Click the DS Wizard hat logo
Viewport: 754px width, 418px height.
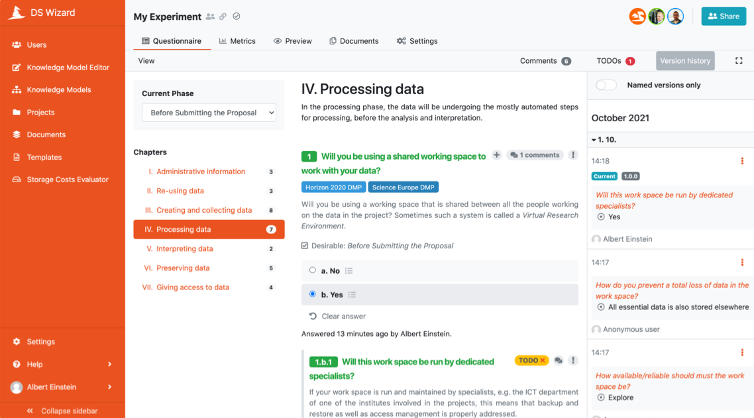pos(17,13)
